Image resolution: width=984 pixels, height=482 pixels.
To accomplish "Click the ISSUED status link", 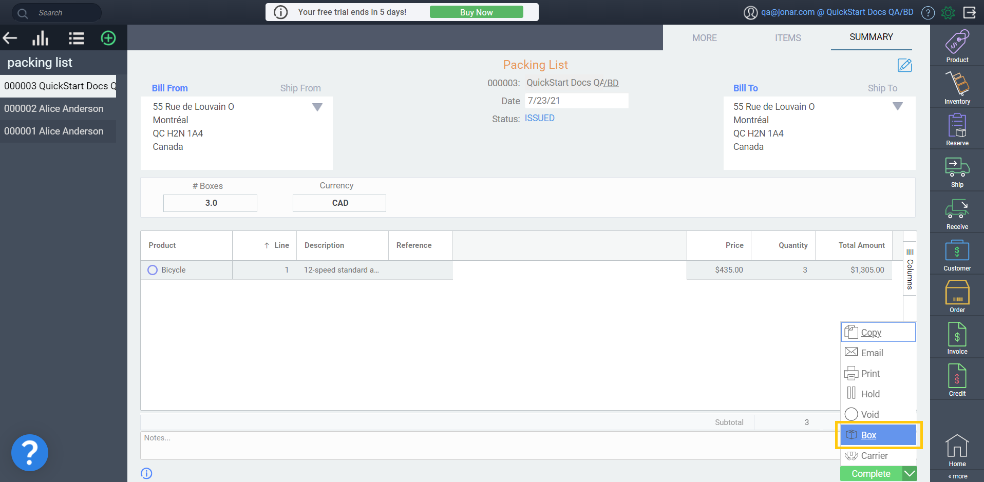I will point(539,118).
